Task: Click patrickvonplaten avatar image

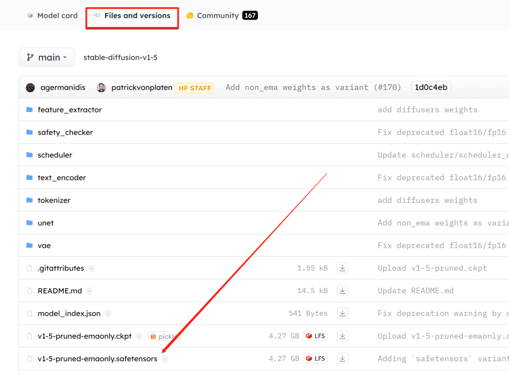Action: click(x=101, y=88)
